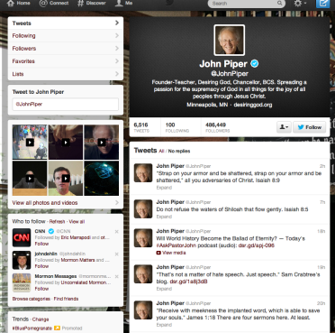The image size is (335, 333).
Task: Open the Connect tab in the top bar
Action: tap(54, 3)
